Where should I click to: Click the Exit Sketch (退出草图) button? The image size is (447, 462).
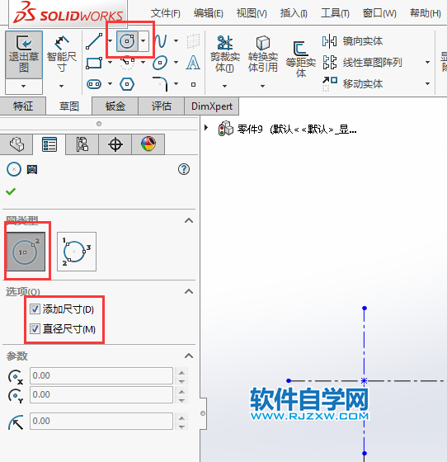(24, 54)
